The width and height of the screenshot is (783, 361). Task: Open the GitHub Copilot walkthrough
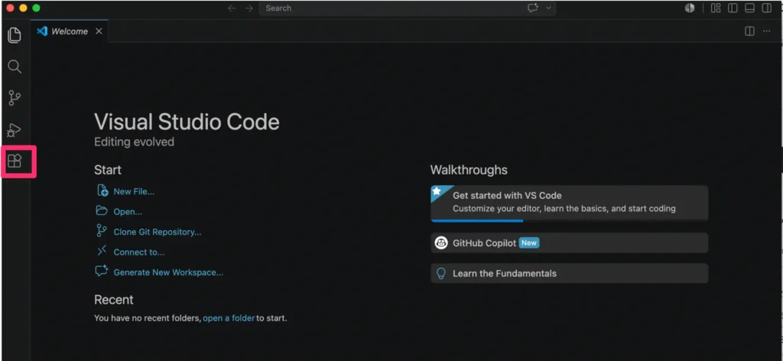tap(569, 243)
